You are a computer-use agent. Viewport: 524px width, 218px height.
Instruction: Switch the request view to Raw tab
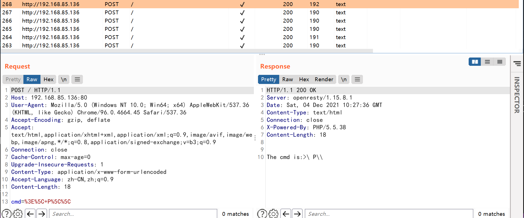pyautogui.click(x=32, y=79)
